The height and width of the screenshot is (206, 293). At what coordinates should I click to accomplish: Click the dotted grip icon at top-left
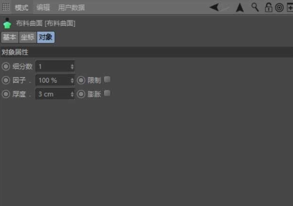point(6,7)
